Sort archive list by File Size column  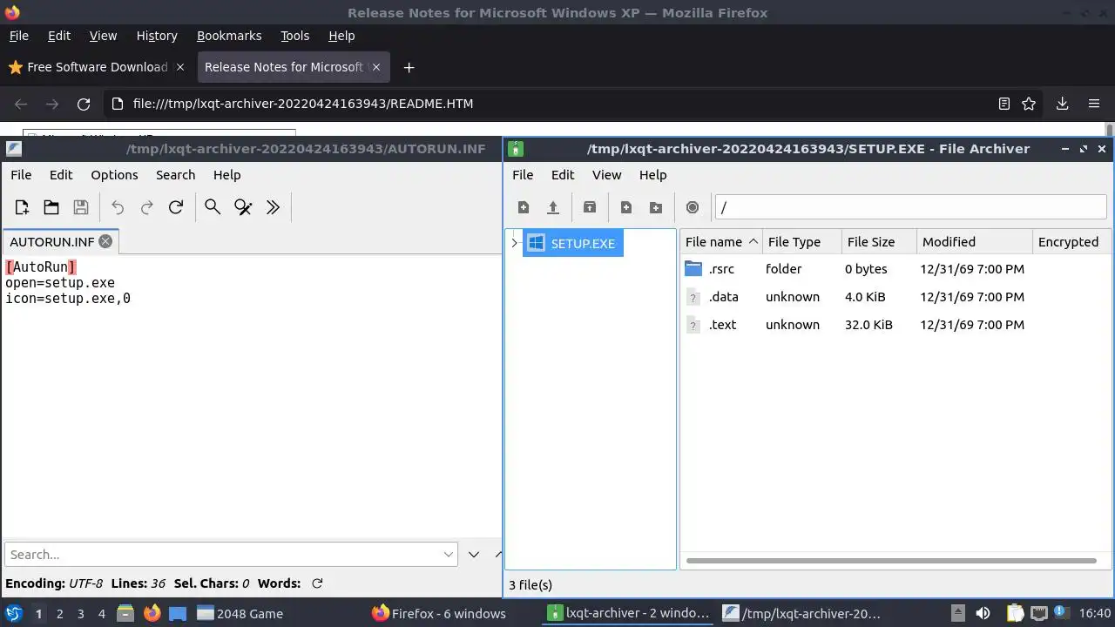click(879, 241)
